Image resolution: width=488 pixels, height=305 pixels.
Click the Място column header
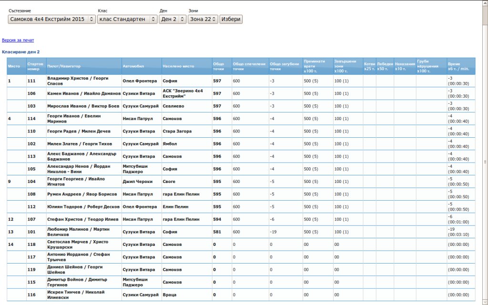[x=14, y=66]
